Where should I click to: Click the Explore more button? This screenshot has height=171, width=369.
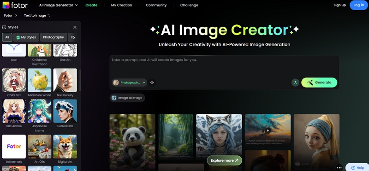coord(225,160)
